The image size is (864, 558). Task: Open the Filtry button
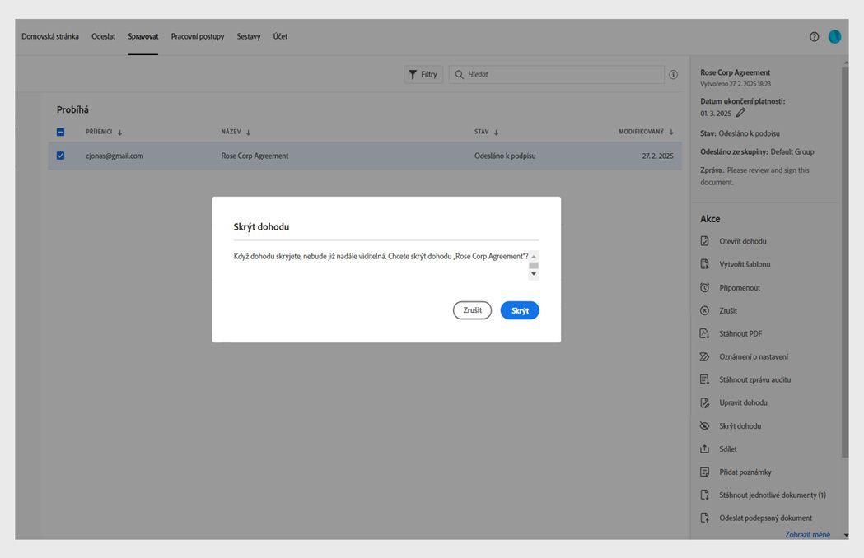tap(423, 74)
